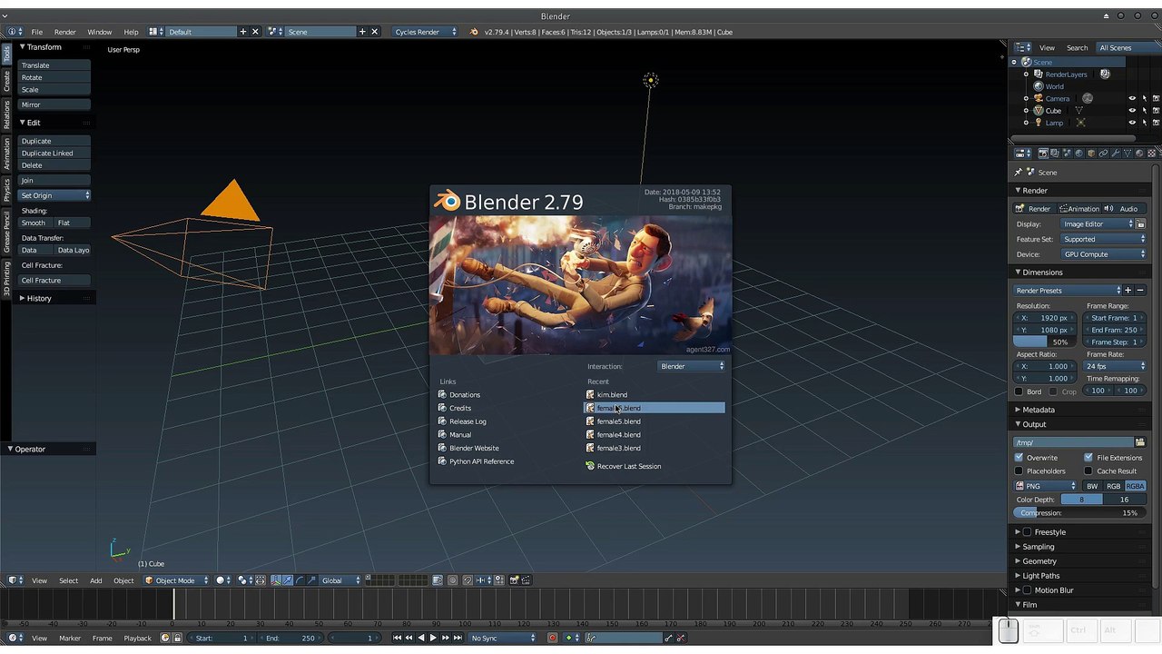Click the timeline lock time range icon
The width and height of the screenshot is (1162, 654).
pyautogui.click(x=177, y=638)
